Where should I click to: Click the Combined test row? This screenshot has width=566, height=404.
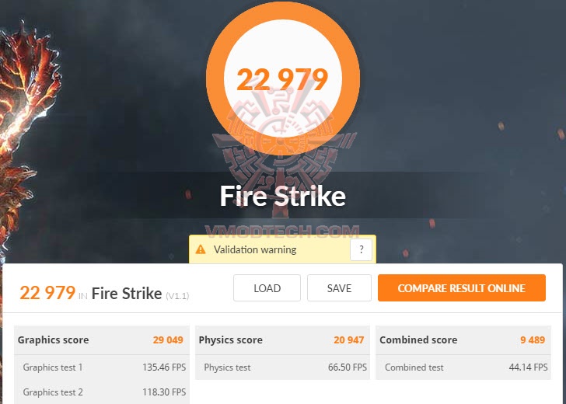pos(463,367)
